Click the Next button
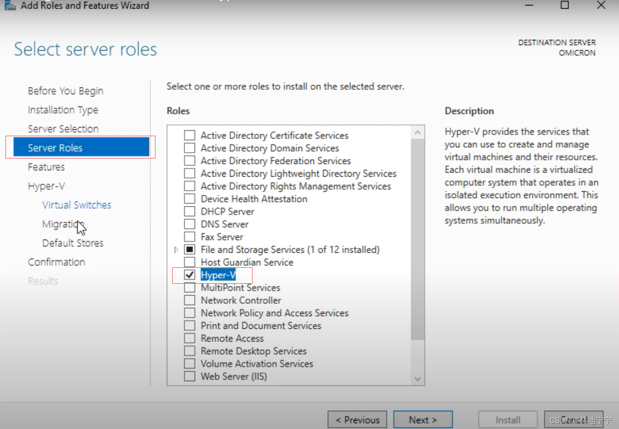Viewport: 619px width, 429px height. (x=423, y=419)
